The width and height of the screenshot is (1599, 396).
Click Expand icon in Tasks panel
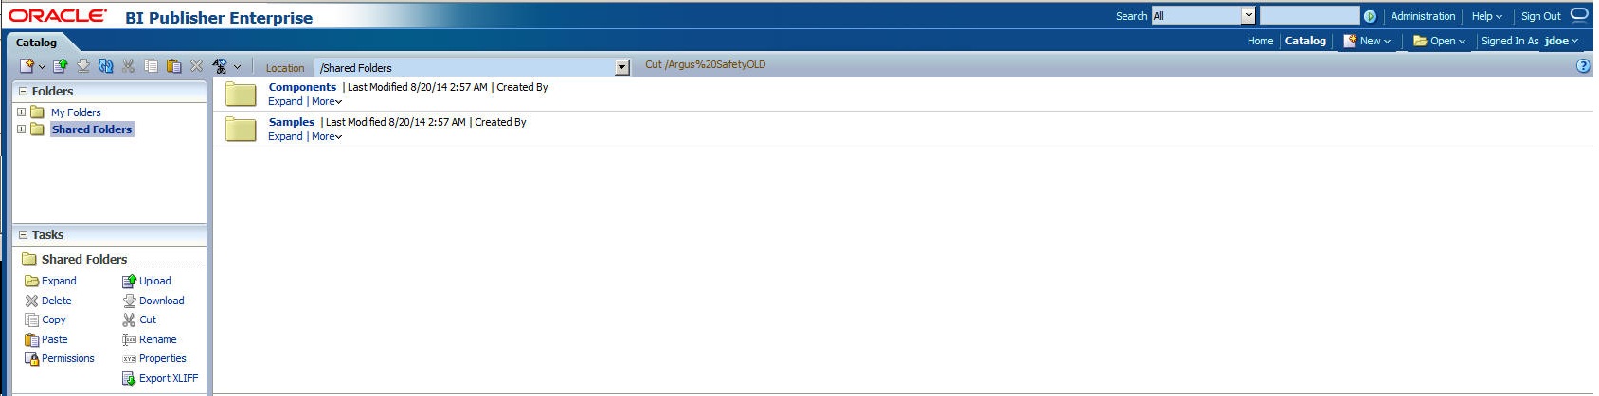coord(31,281)
